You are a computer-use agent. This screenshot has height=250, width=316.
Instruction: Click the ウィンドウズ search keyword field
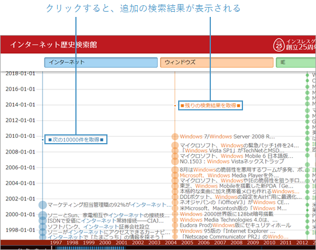pyautogui.click(x=217, y=62)
